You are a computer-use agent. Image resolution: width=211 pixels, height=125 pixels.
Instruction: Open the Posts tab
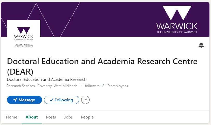51,117
